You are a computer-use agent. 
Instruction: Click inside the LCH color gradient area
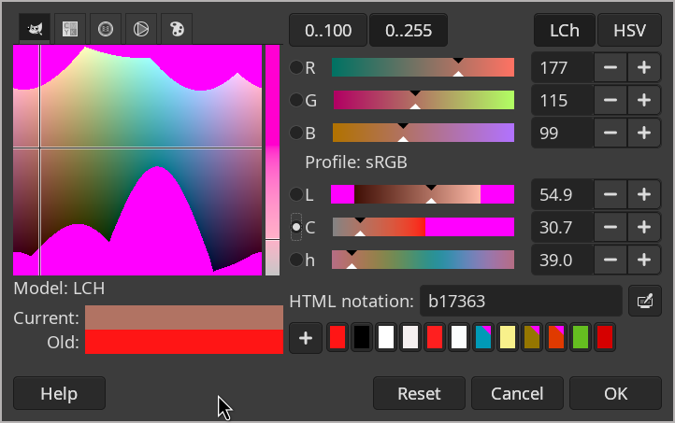[x=137, y=160]
